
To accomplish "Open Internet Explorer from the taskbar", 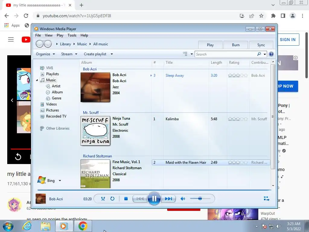I will click(27, 226).
